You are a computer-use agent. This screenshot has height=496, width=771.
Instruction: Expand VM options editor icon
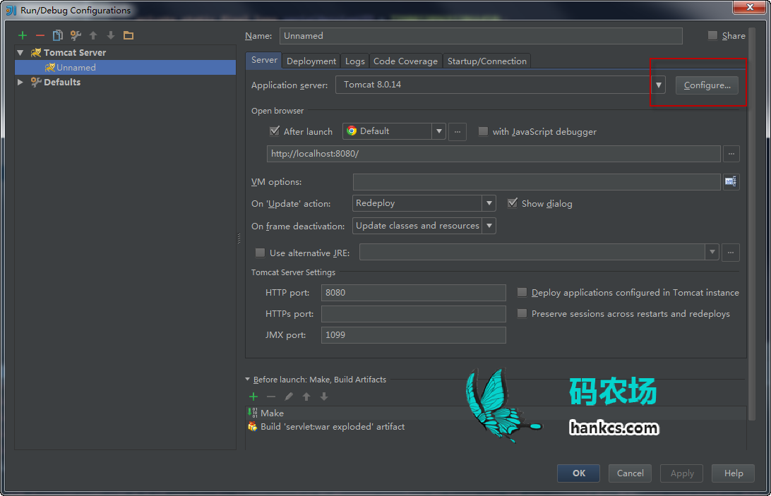[731, 182]
